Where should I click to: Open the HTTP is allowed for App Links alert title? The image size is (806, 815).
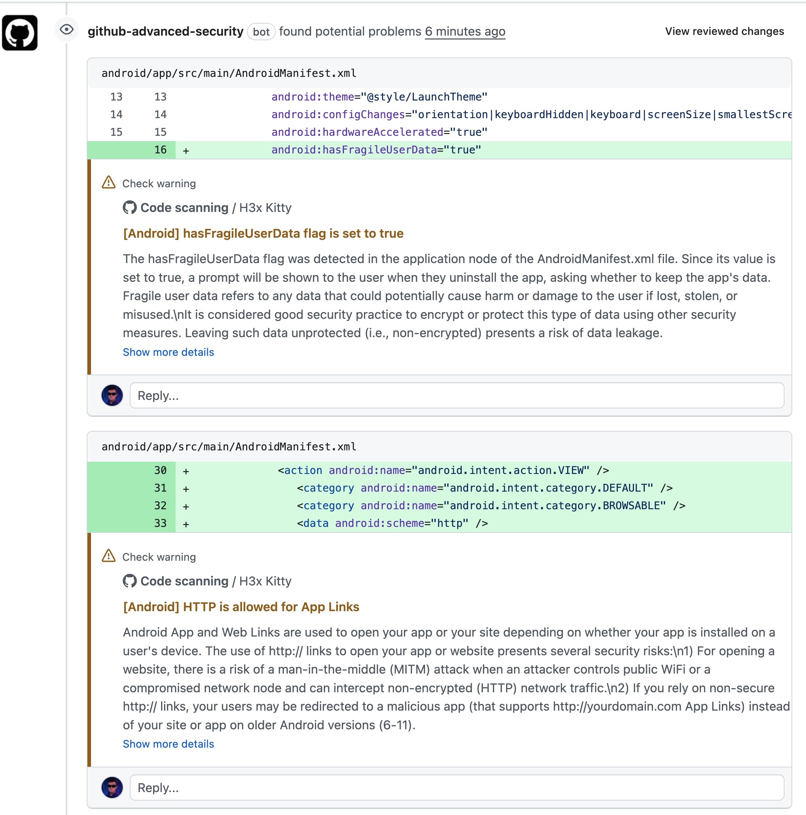[241, 607]
